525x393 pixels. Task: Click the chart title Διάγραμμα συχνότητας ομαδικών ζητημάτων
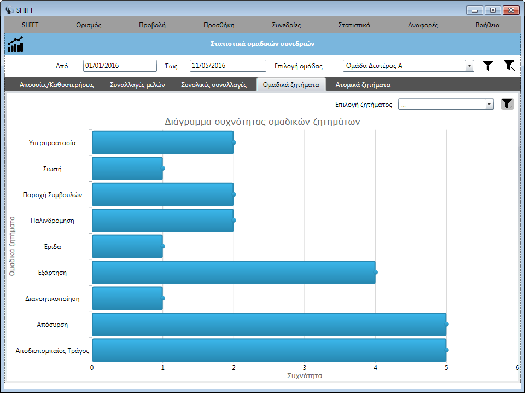262,122
